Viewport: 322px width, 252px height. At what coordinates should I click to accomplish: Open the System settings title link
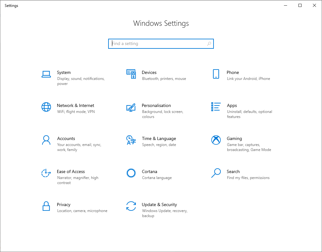[64, 72]
